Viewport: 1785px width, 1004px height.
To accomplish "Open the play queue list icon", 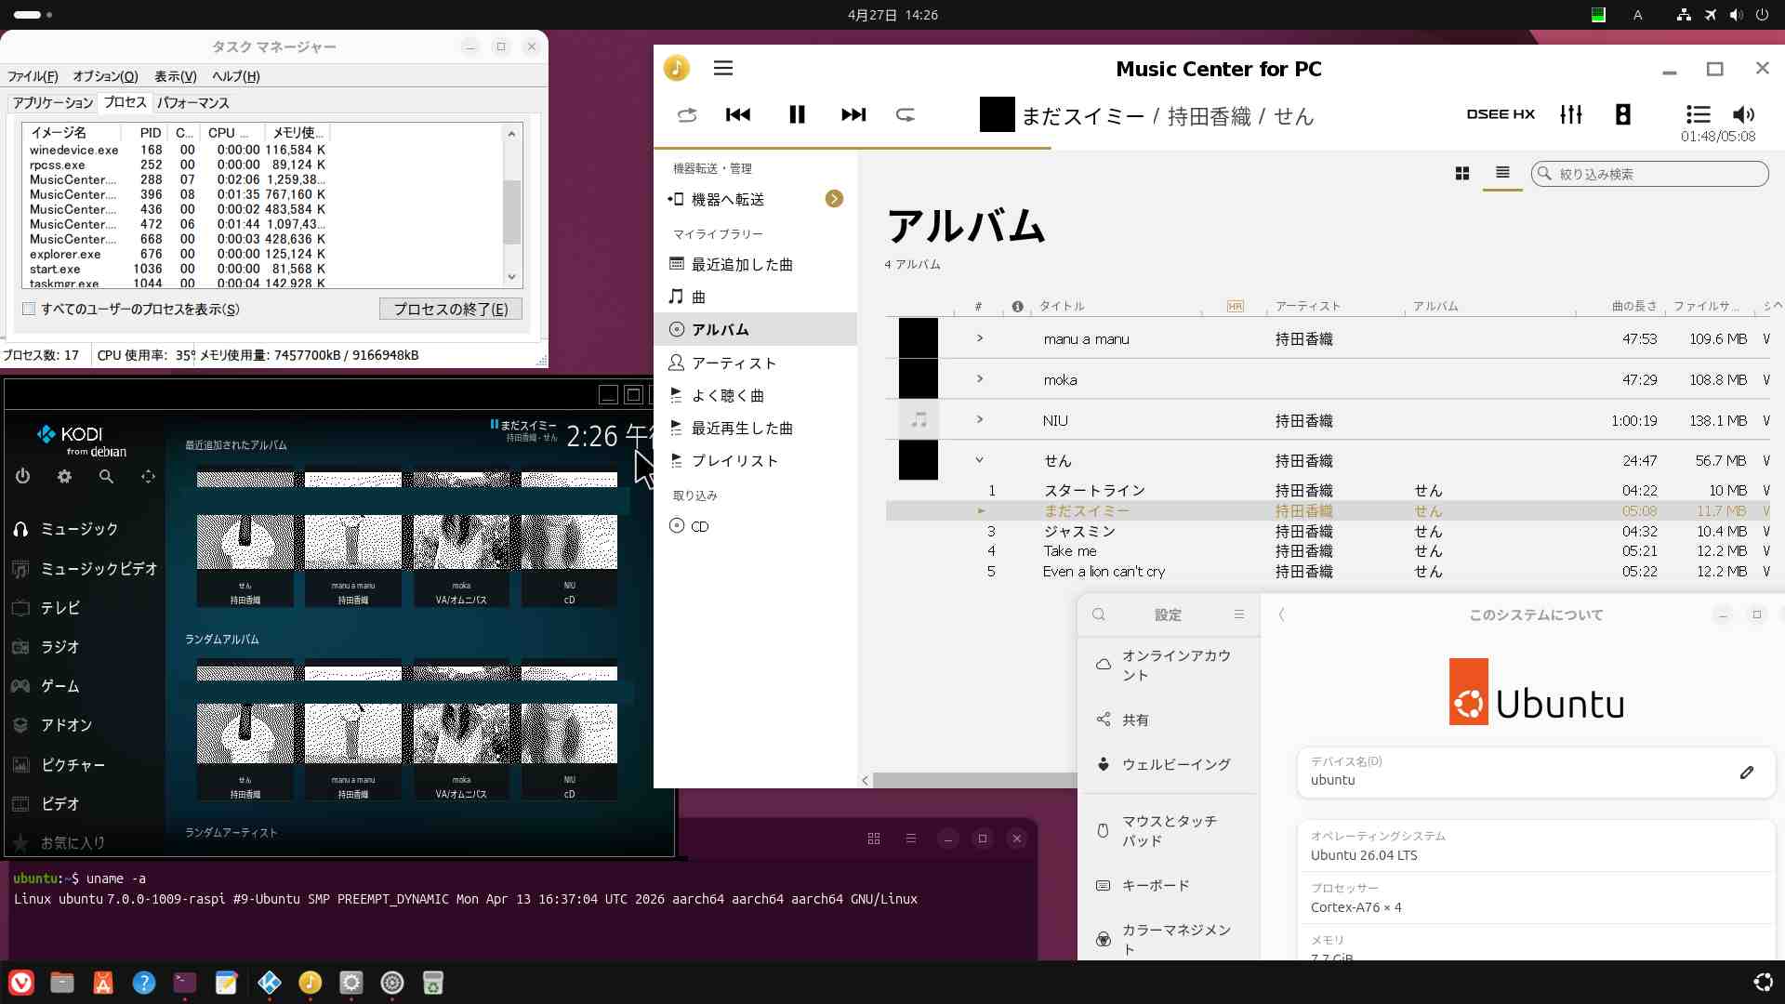I will pyautogui.click(x=1698, y=114).
